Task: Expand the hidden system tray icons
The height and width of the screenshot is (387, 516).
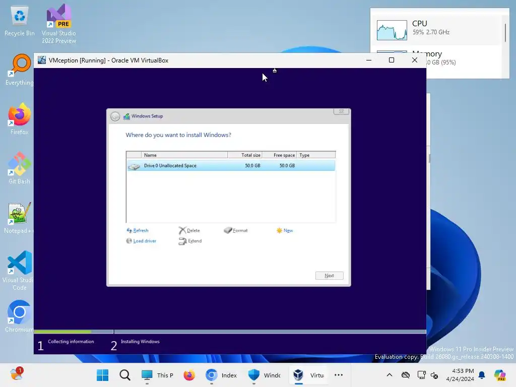Action: [390, 375]
